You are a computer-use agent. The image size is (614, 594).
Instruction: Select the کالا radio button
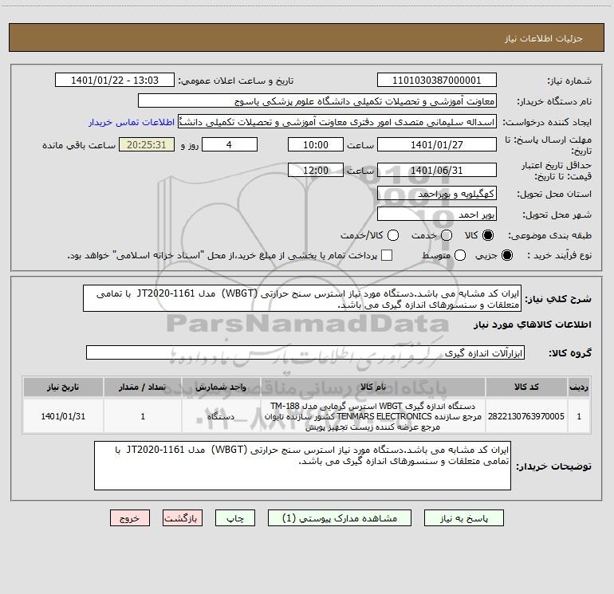488,235
